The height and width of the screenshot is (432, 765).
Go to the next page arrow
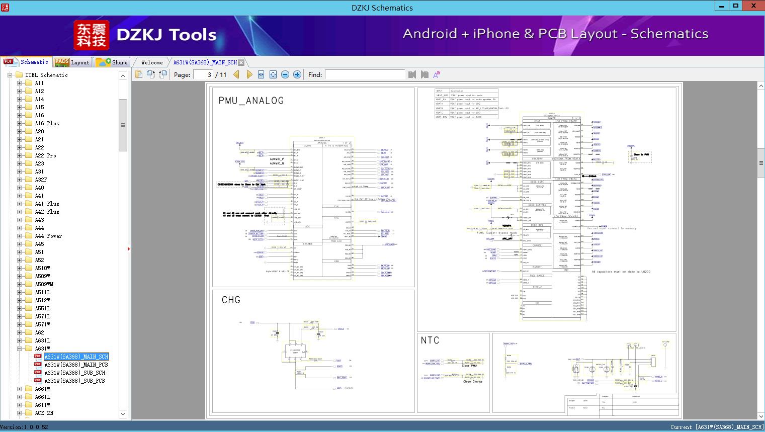click(249, 74)
